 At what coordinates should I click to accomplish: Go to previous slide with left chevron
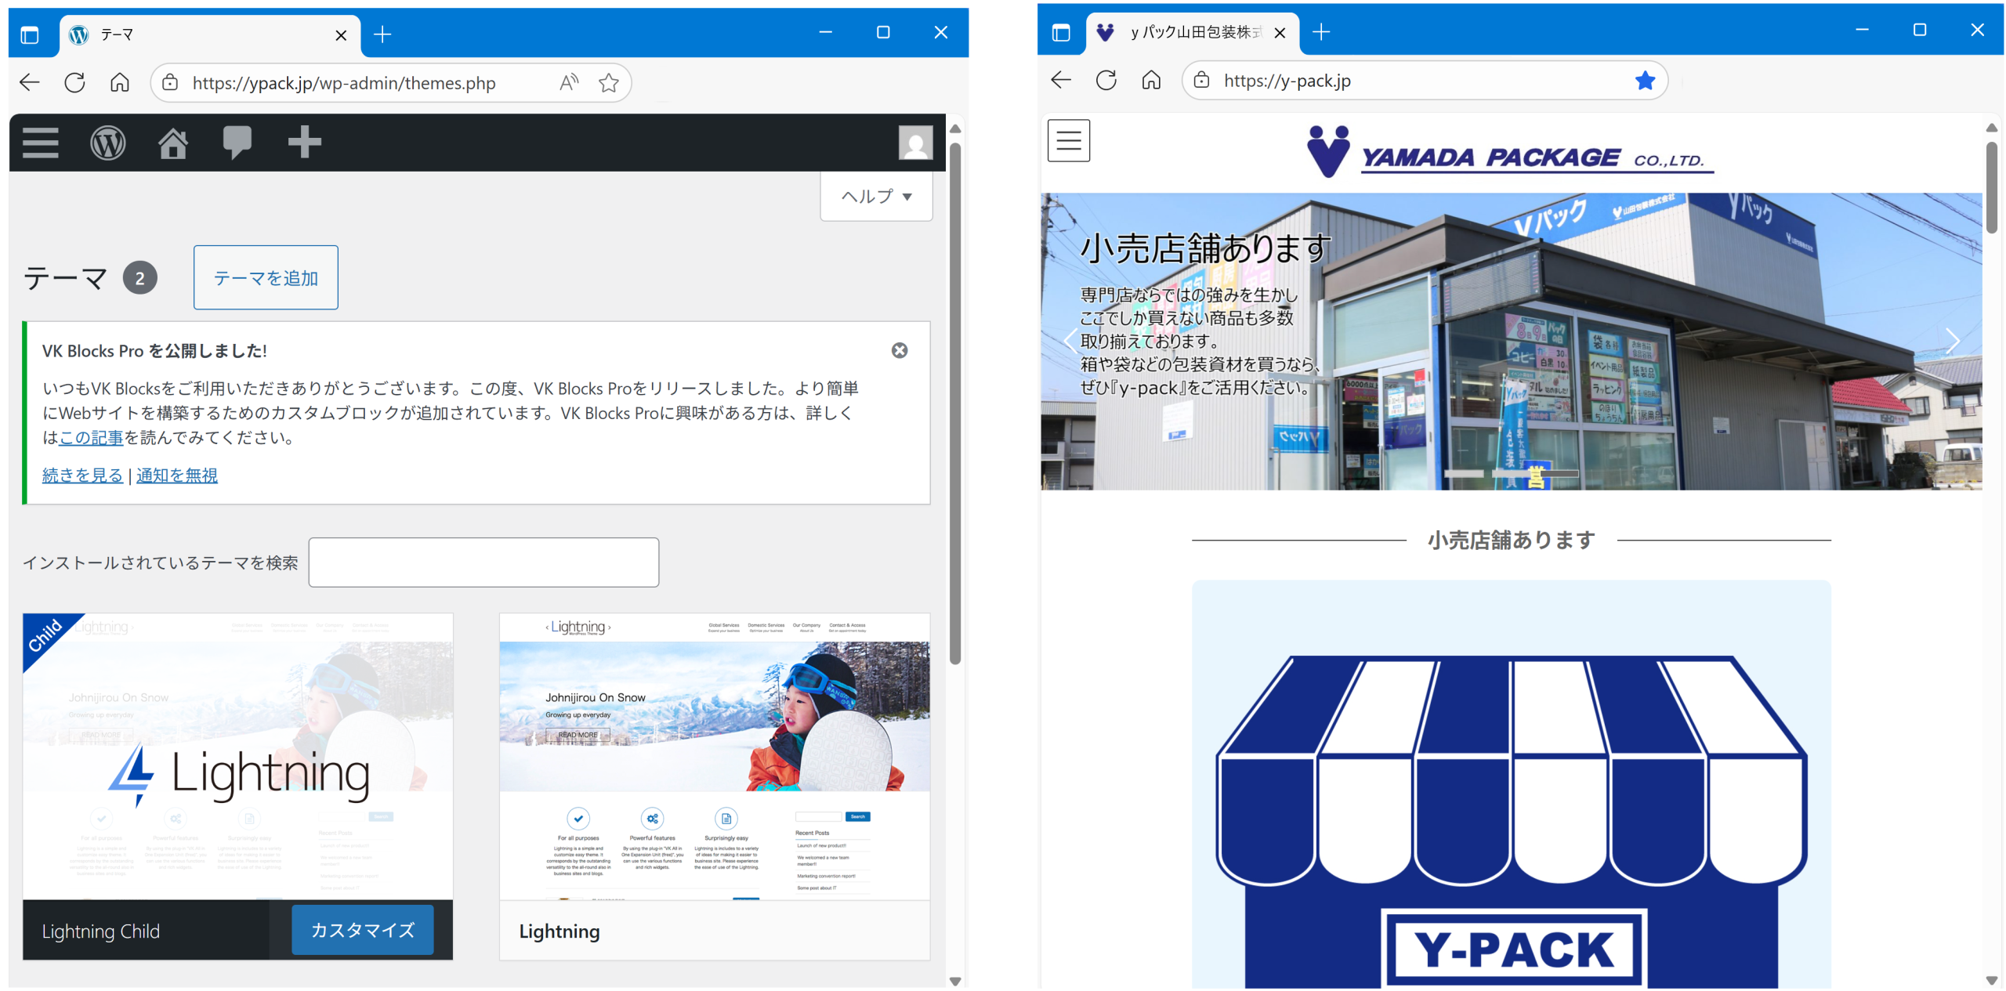pyautogui.click(x=1070, y=341)
